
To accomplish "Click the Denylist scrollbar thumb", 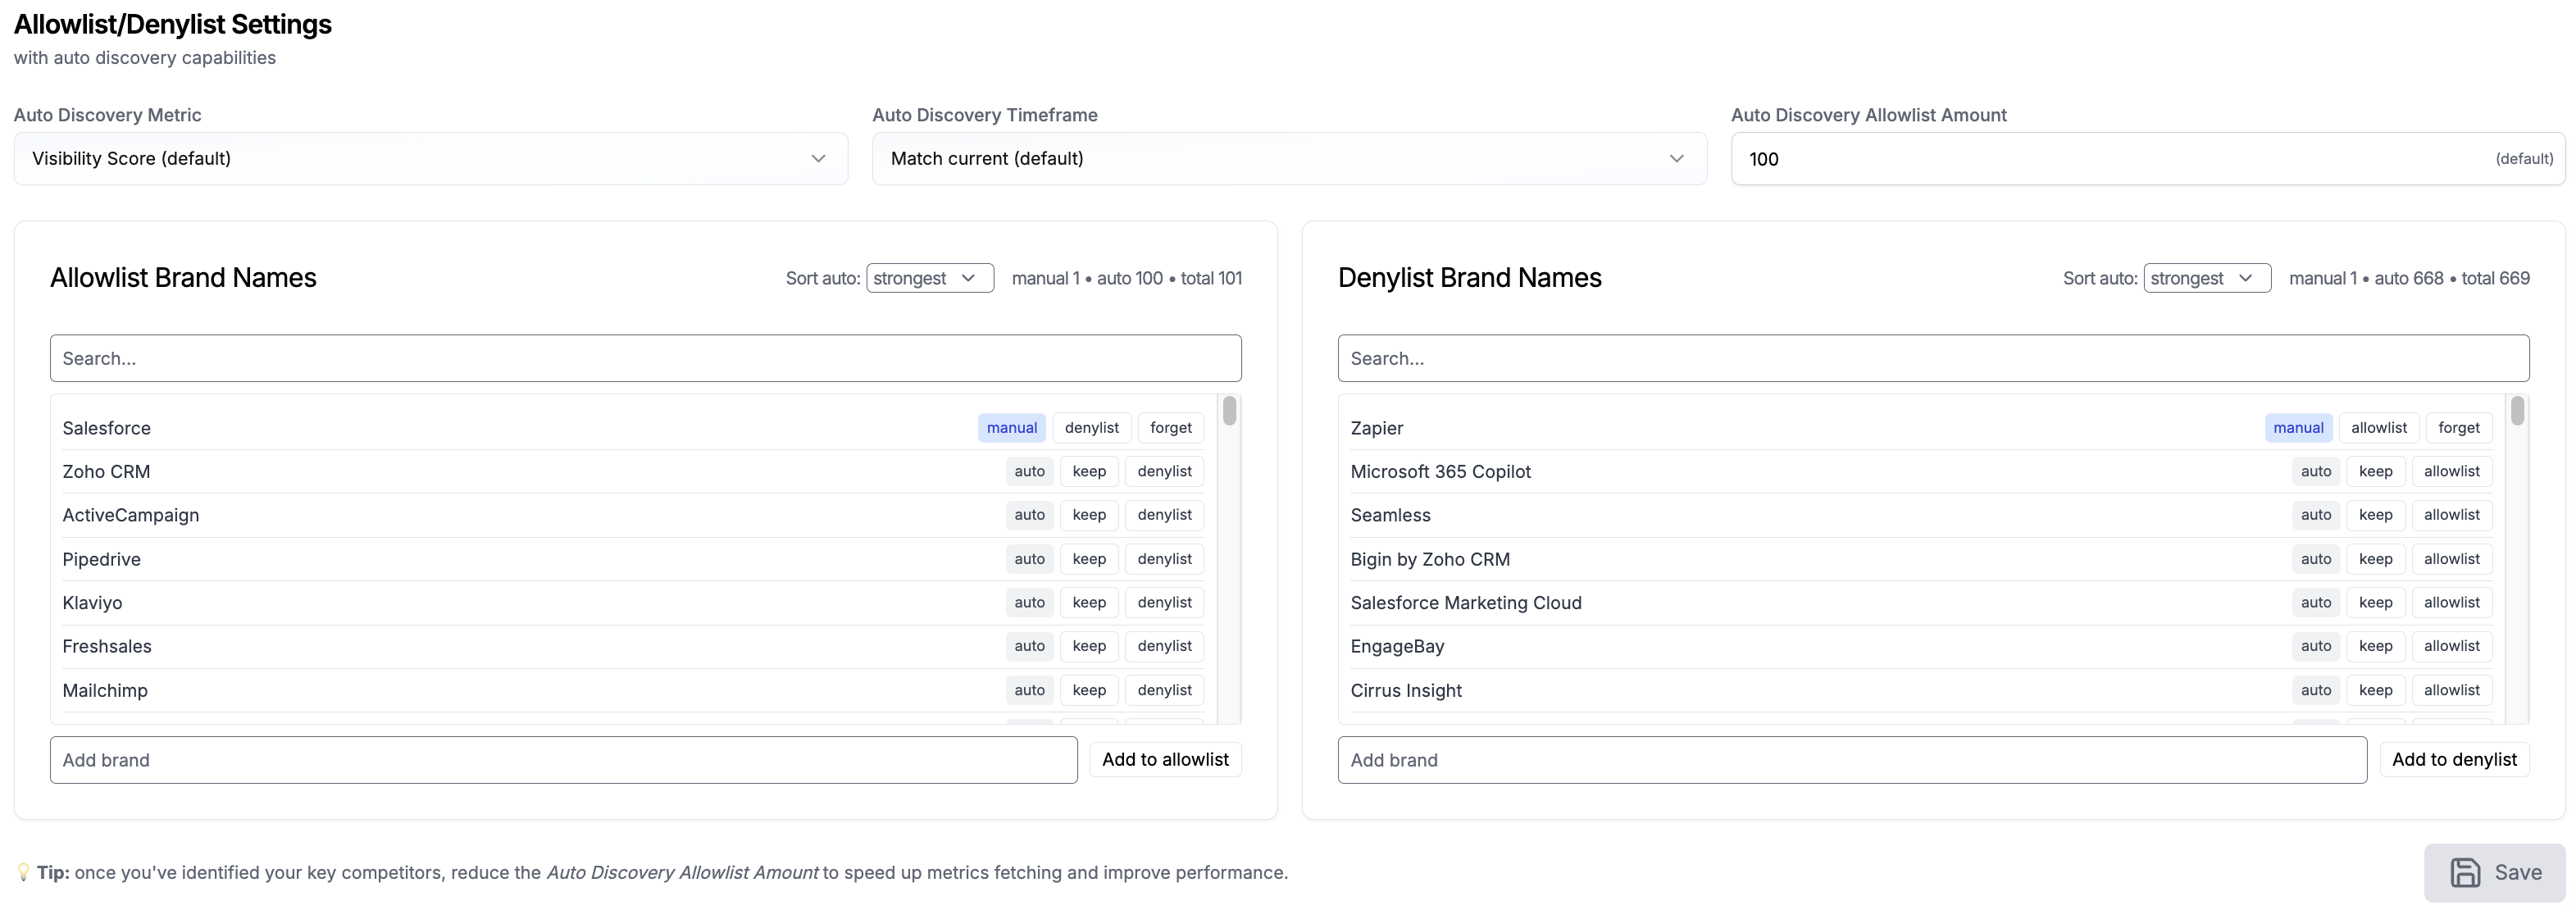I will pos(2517,411).
